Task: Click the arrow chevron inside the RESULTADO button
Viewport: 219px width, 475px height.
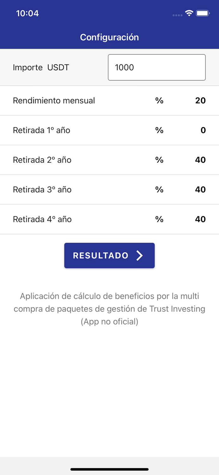Action: click(x=139, y=255)
